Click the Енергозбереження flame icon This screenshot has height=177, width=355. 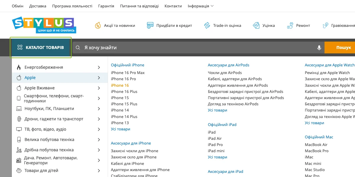[19, 67]
